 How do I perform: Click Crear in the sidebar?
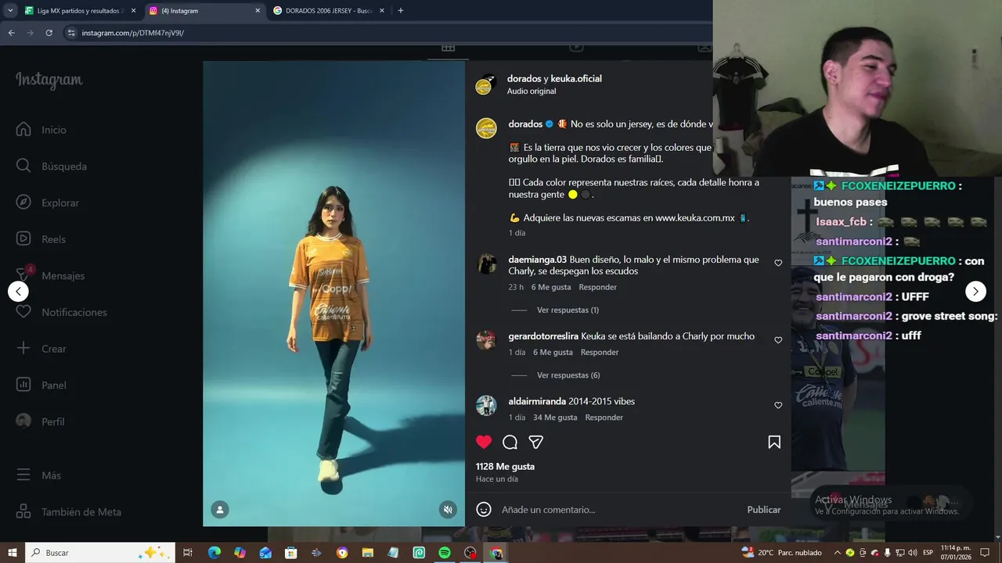(41, 349)
